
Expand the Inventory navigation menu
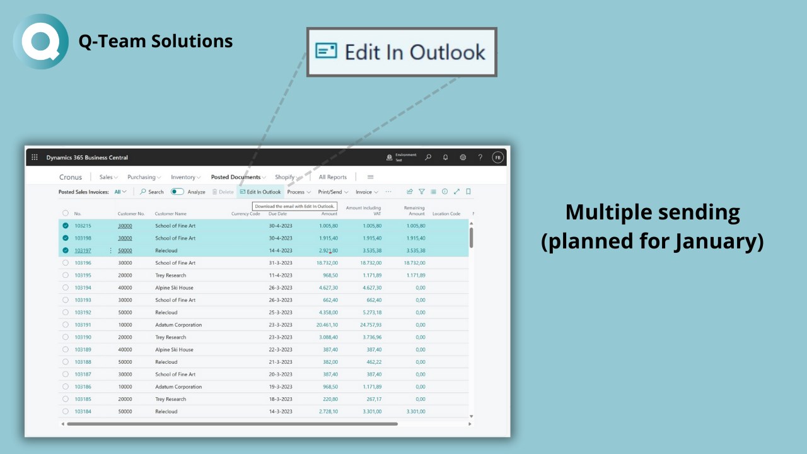186,177
